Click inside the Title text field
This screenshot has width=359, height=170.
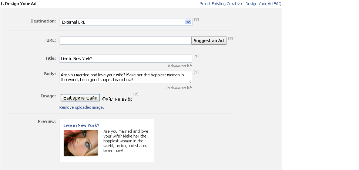(x=126, y=59)
